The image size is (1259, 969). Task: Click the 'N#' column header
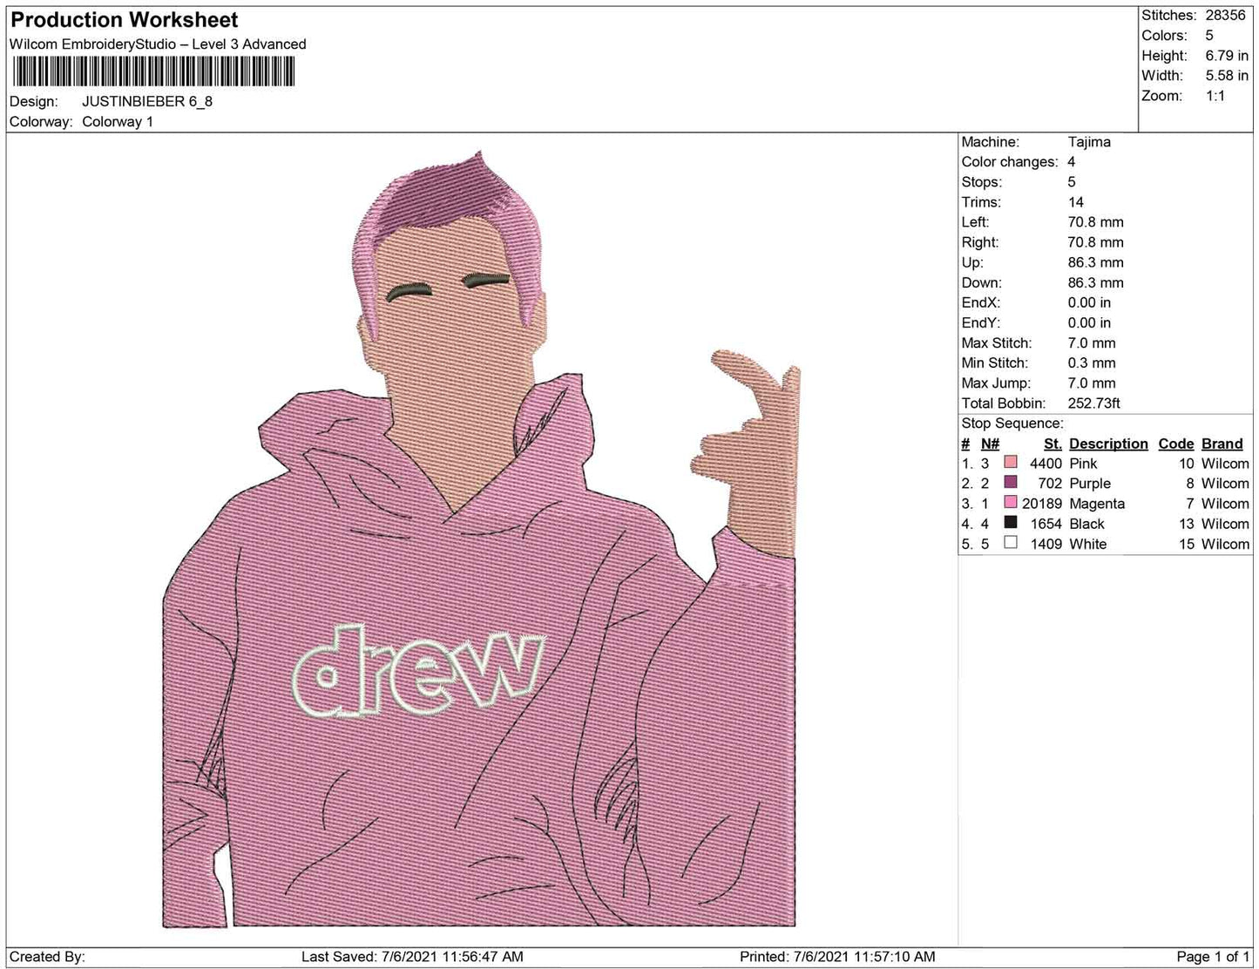[990, 444]
